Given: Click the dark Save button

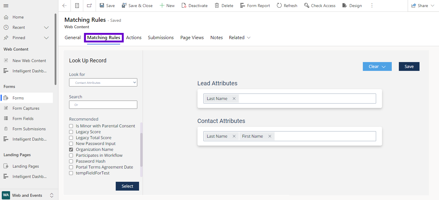Looking at the screenshot, I should [409, 66].
